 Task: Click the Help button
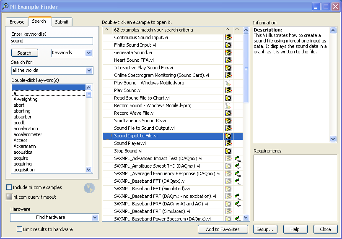[x=295, y=229]
